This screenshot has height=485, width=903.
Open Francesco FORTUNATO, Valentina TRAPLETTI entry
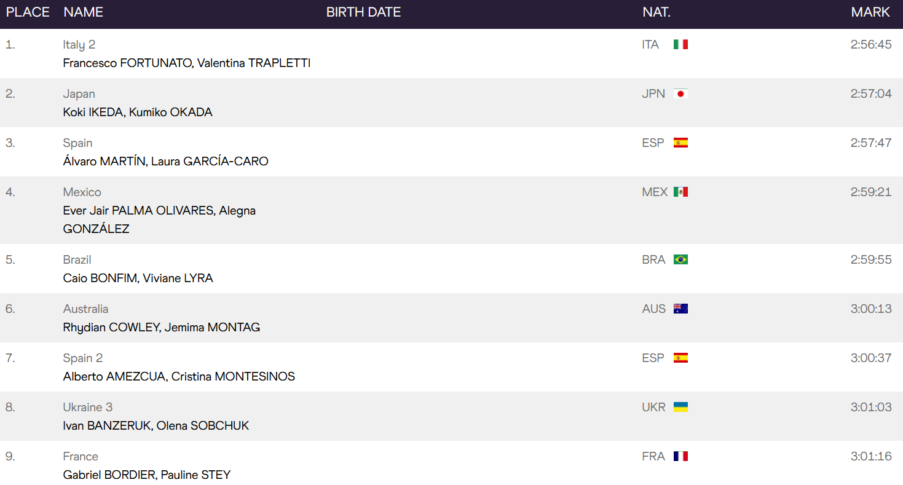[x=187, y=63]
